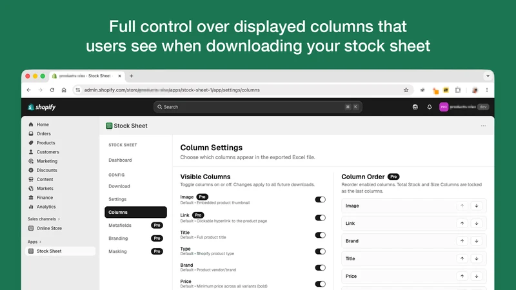
Task: Open the Settings config page
Action: (117, 199)
